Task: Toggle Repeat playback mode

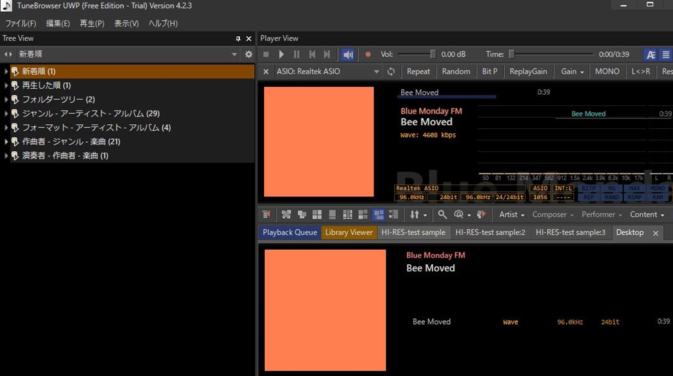Action: coord(418,72)
